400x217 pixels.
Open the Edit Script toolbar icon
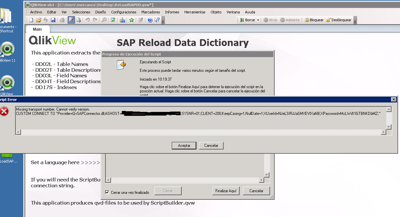71,20
